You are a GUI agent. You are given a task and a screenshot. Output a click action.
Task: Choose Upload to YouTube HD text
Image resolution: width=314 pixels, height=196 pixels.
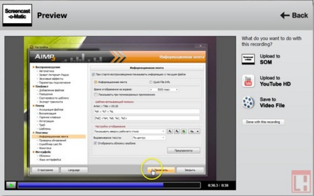coord(275,81)
